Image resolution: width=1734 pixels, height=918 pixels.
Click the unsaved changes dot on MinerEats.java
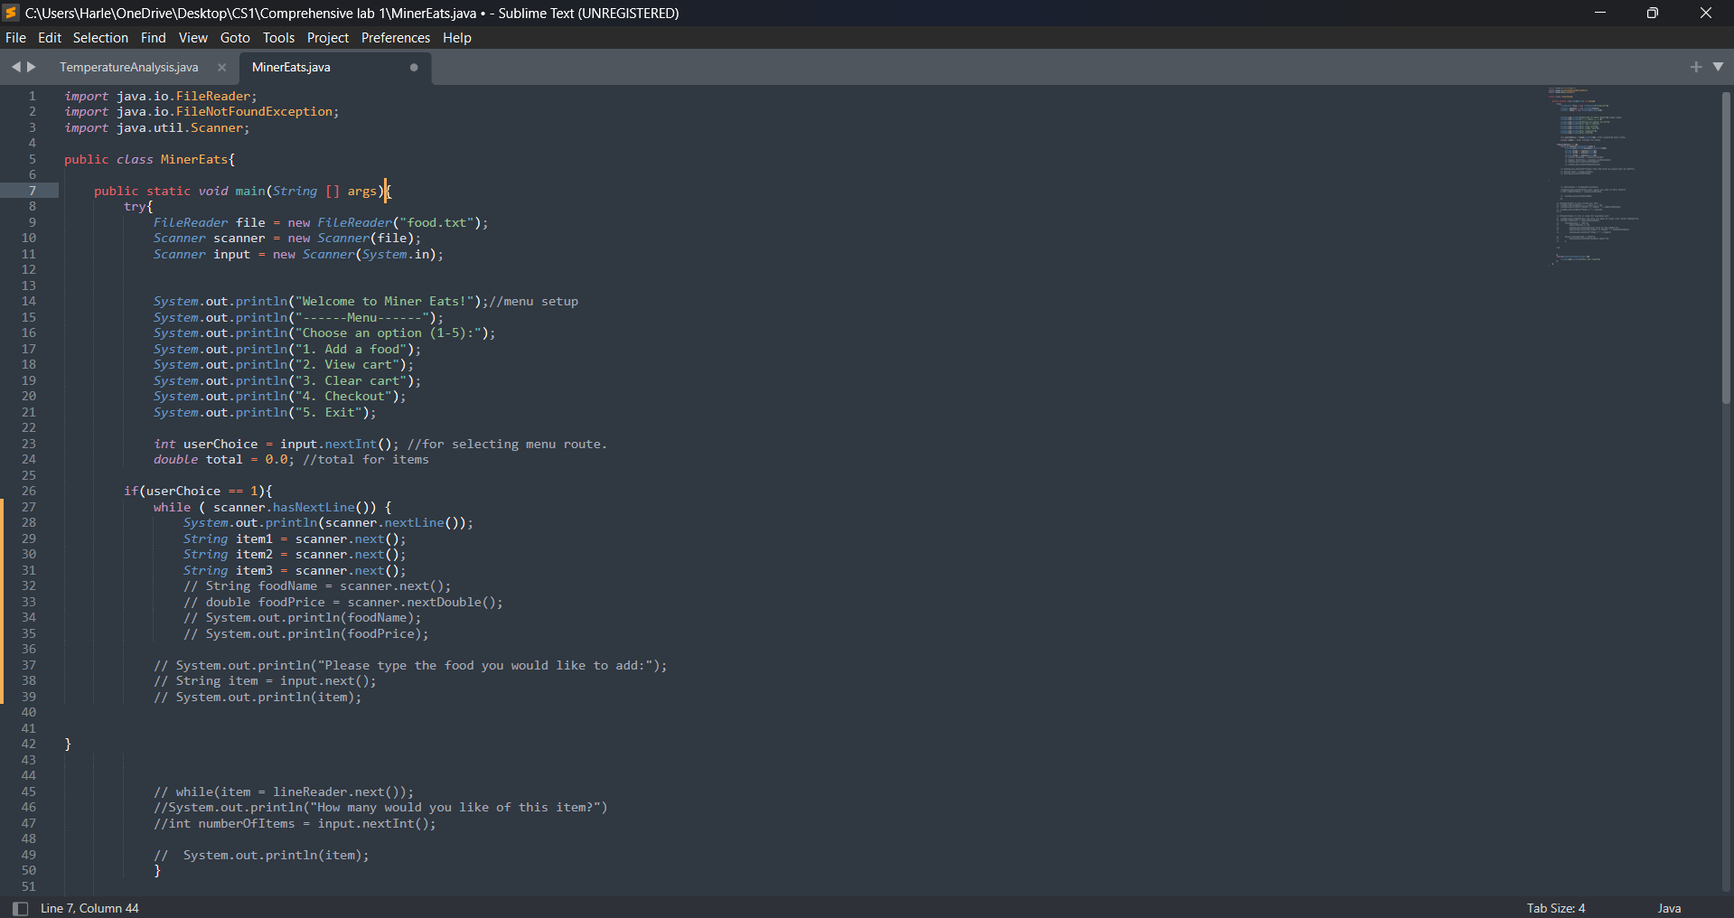click(x=414, y=68)
